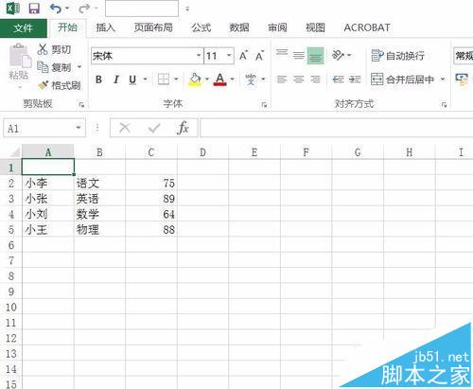Click the Select All corner triangle

point(15,152)
